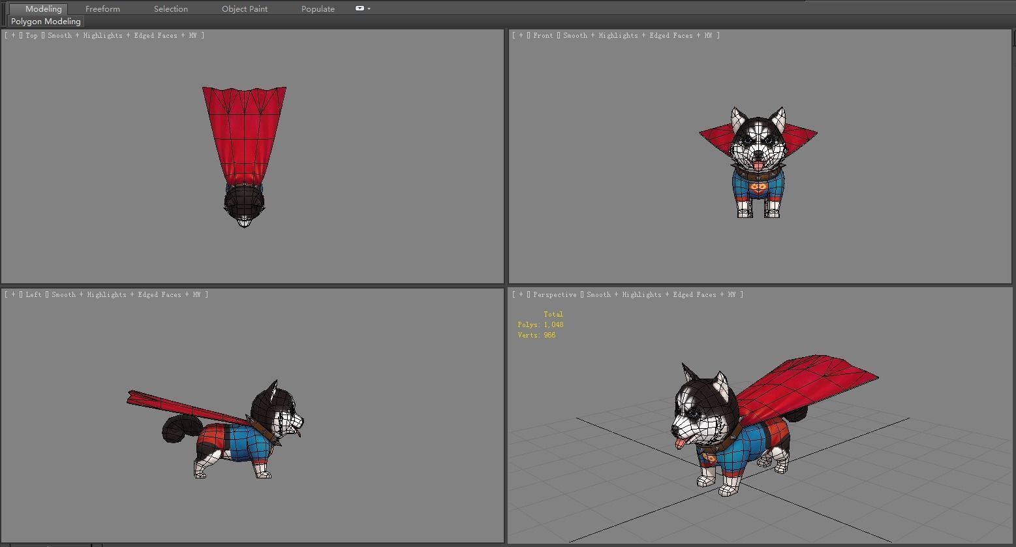Screen dimensions: 1016x547
Task: Open the Freeform ribbon tab
Action: point(102,8)
